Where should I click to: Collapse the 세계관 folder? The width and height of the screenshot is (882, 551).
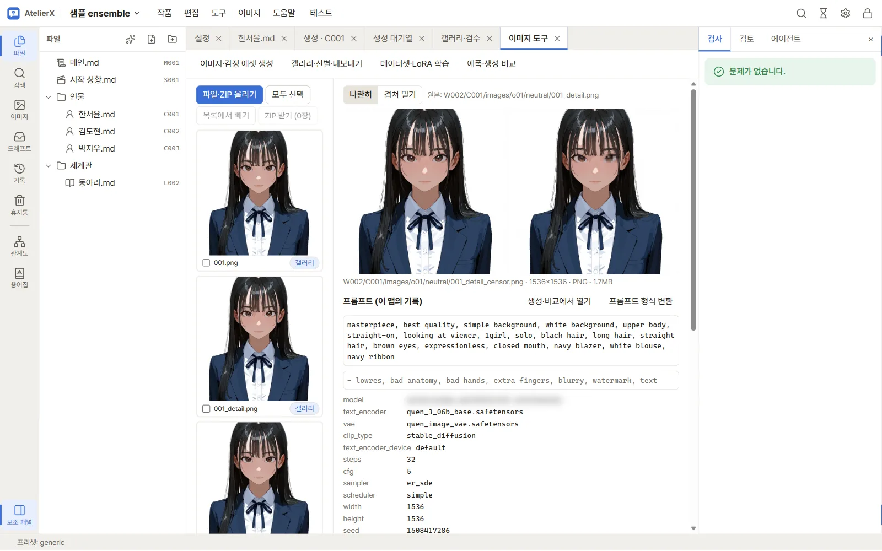coord(49,166)
